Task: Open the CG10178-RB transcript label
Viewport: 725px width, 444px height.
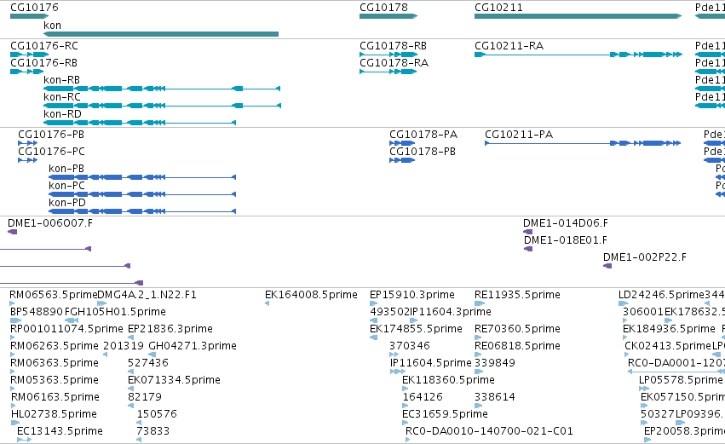Action: 394,46
